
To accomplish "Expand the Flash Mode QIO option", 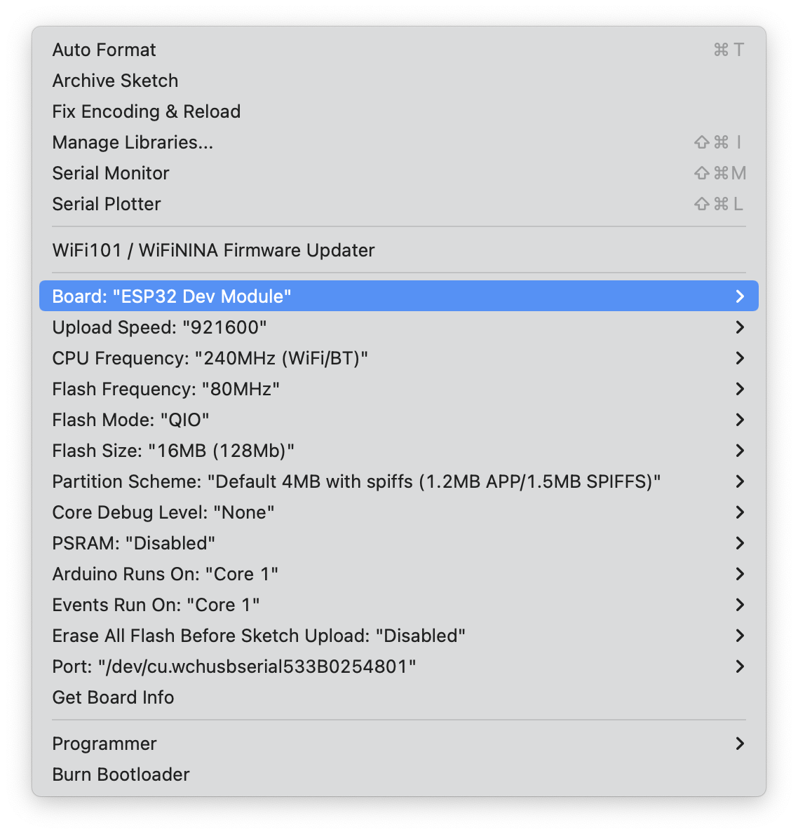I will click(x=131, y=420).
